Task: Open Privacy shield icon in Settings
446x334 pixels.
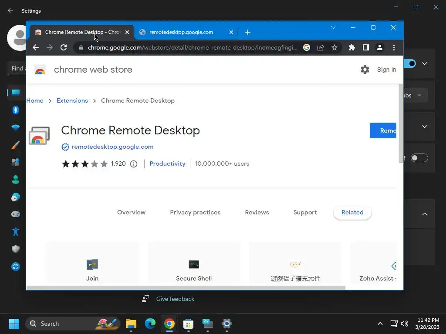Action: 16,249
